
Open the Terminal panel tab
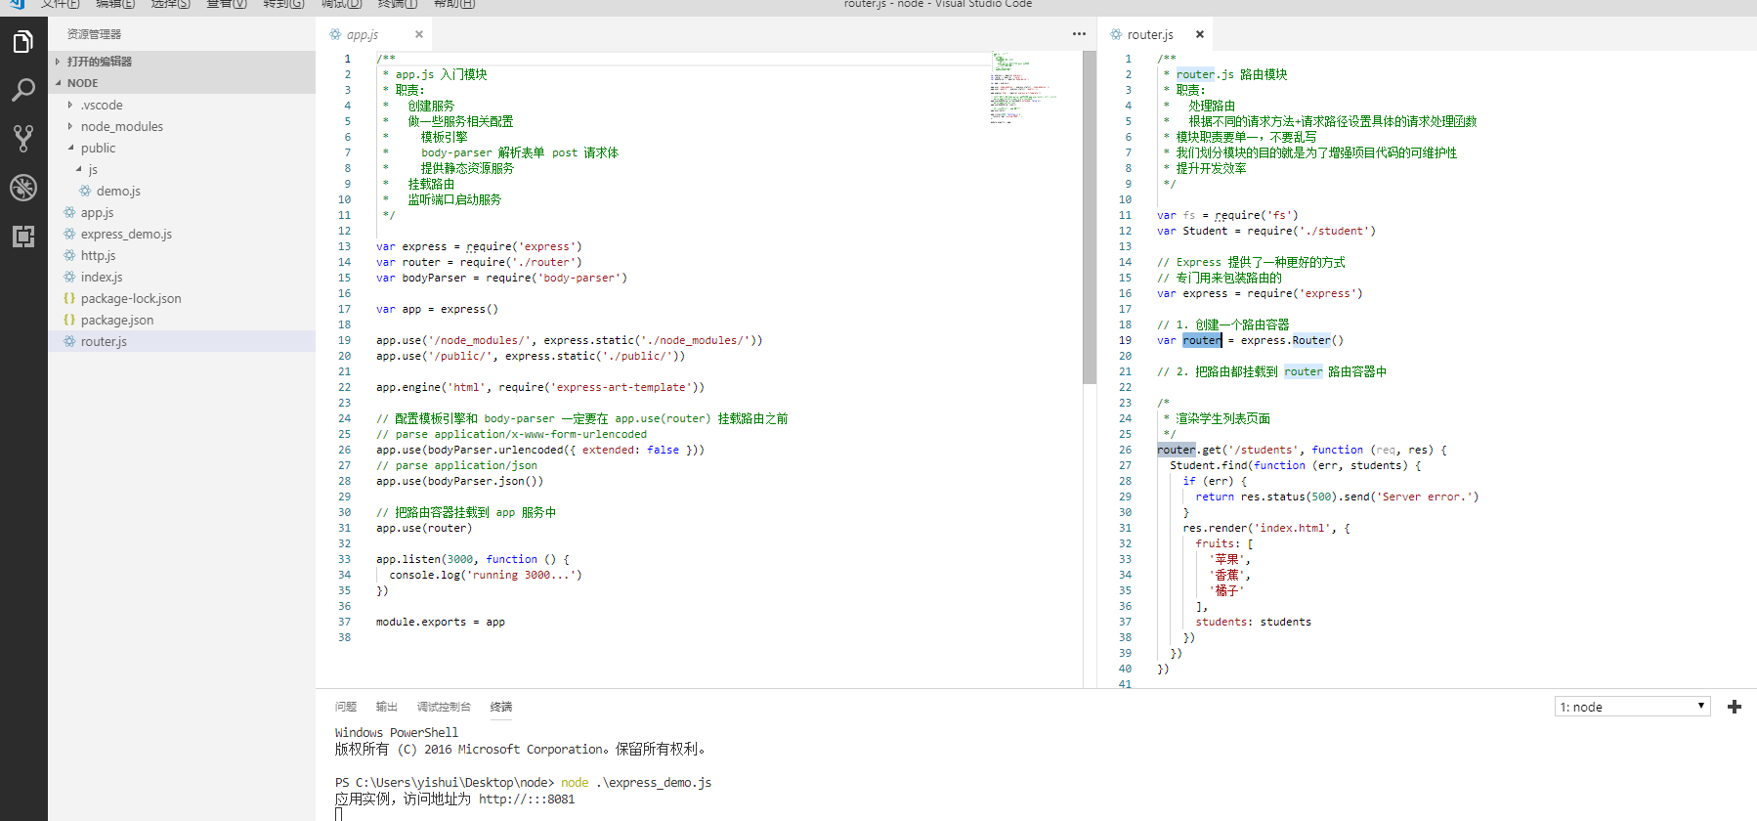(501, 707)
